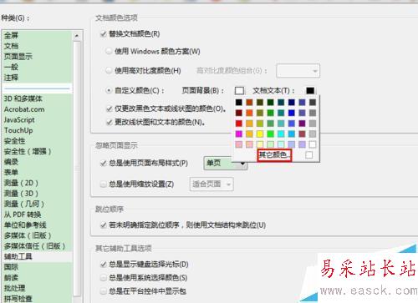Select Acrobat.com category
Viewport: 418px width, 303px height.
click(24, 109)
